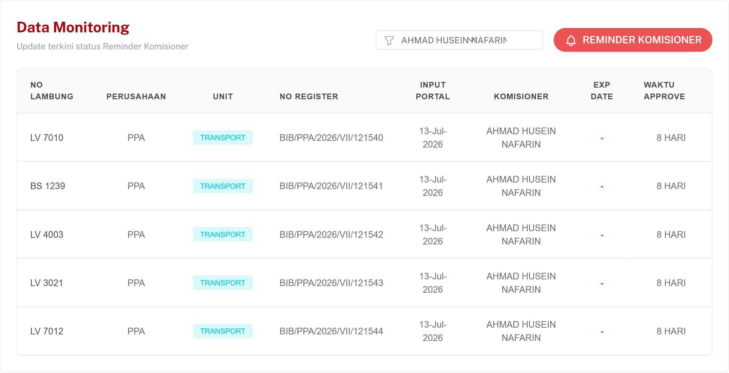Click PPA in the LV 7010 row

[x=136, y=138]
